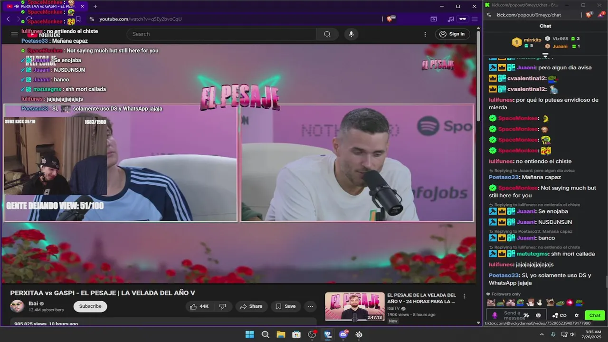Click the video player to pause
The image size is (608, 342).
(x=238, y=163)
